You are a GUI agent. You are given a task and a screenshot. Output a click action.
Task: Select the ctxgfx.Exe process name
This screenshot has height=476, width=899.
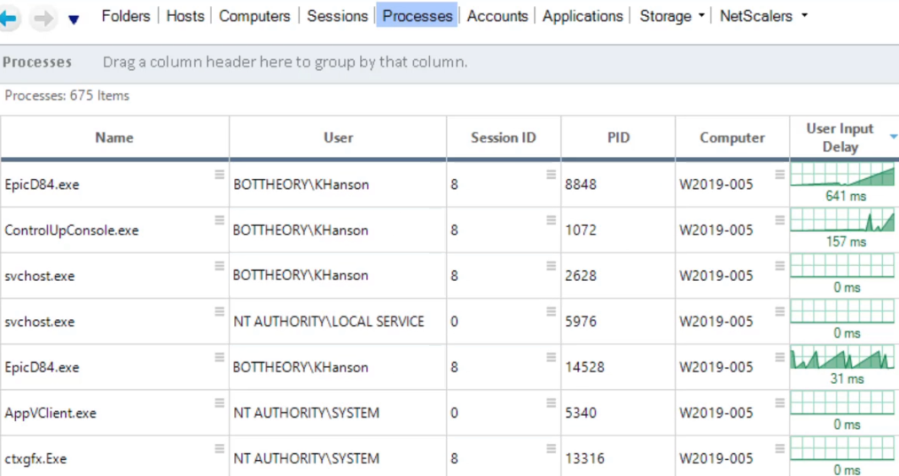pos(35,459)
